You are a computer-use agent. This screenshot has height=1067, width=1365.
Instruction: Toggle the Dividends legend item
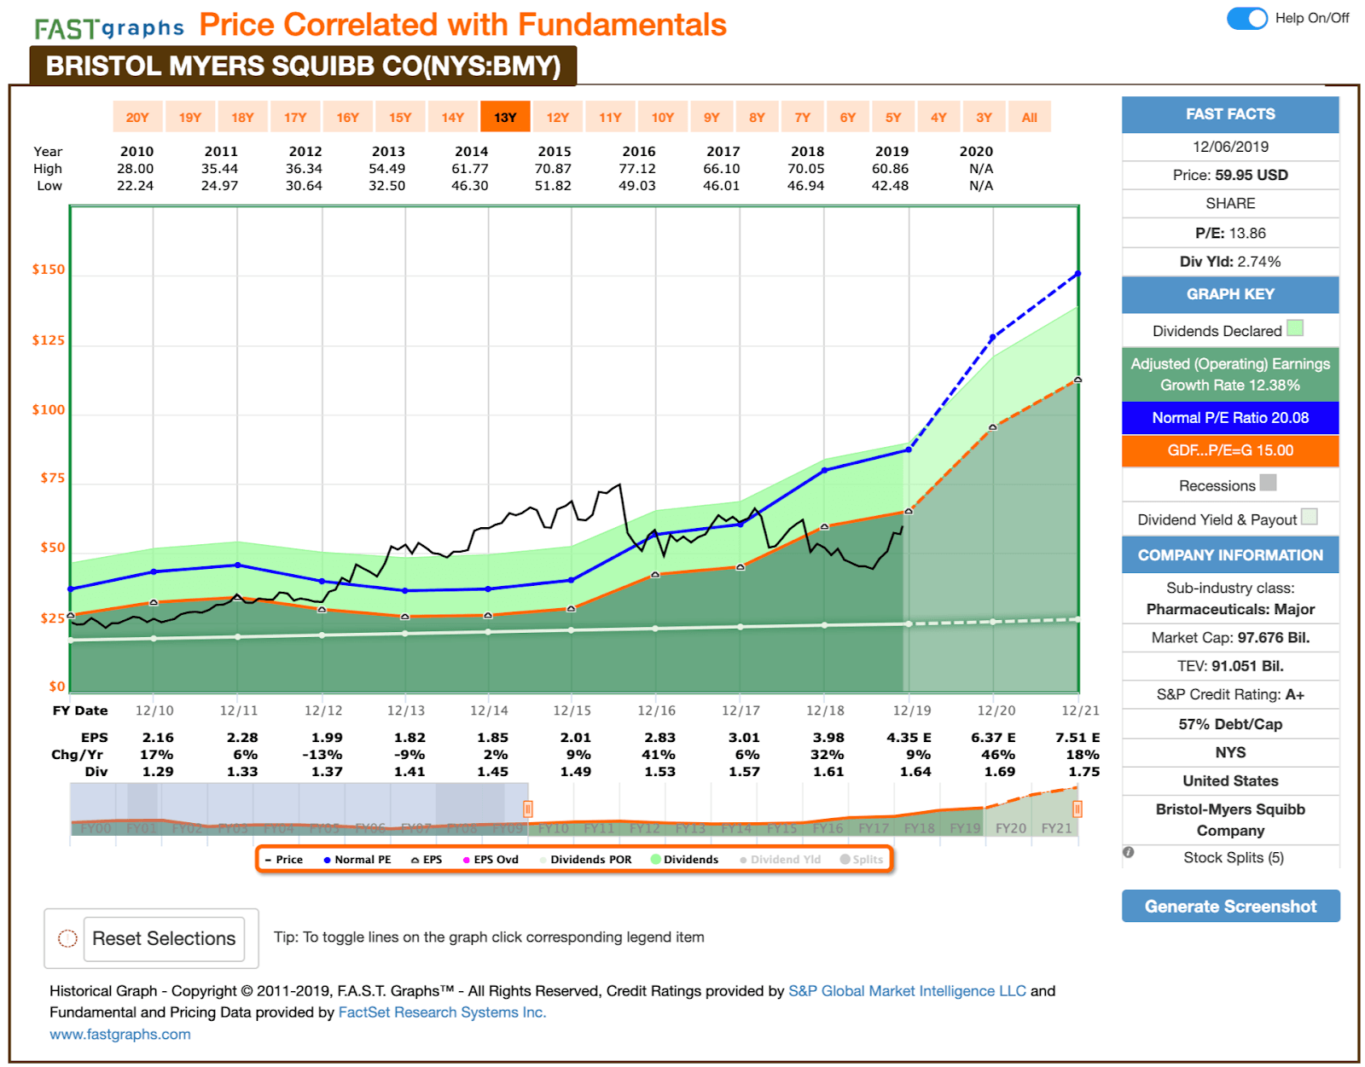point(684,860)
